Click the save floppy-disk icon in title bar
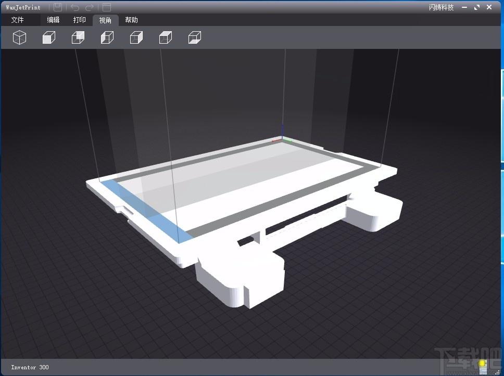The height and width of the screenshot is (376, 504). click(58, 7)
